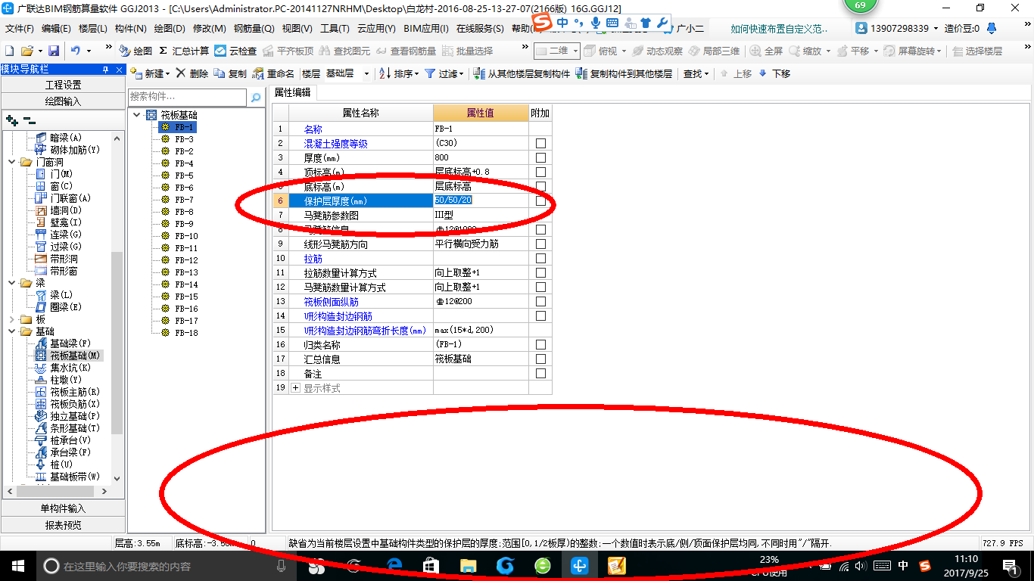Run 汇总计算 summary calculation
The height and width of the screenshot is (581, 1034).
tap(184, 51)
